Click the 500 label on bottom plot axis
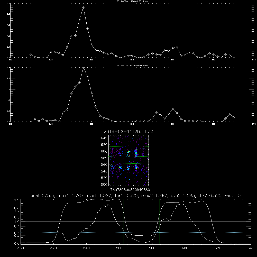 pos(21,248)
